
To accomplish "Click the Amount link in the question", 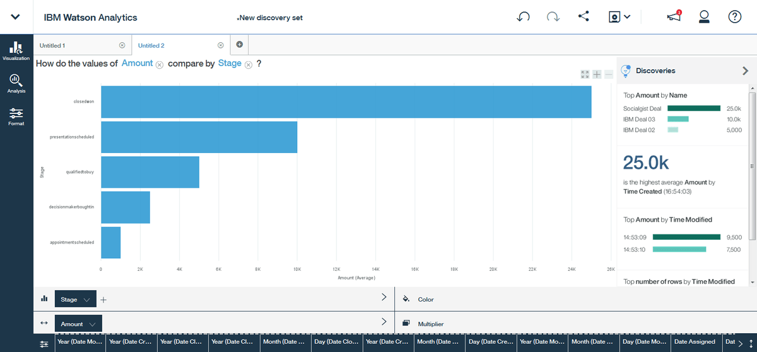I will 137,64.
